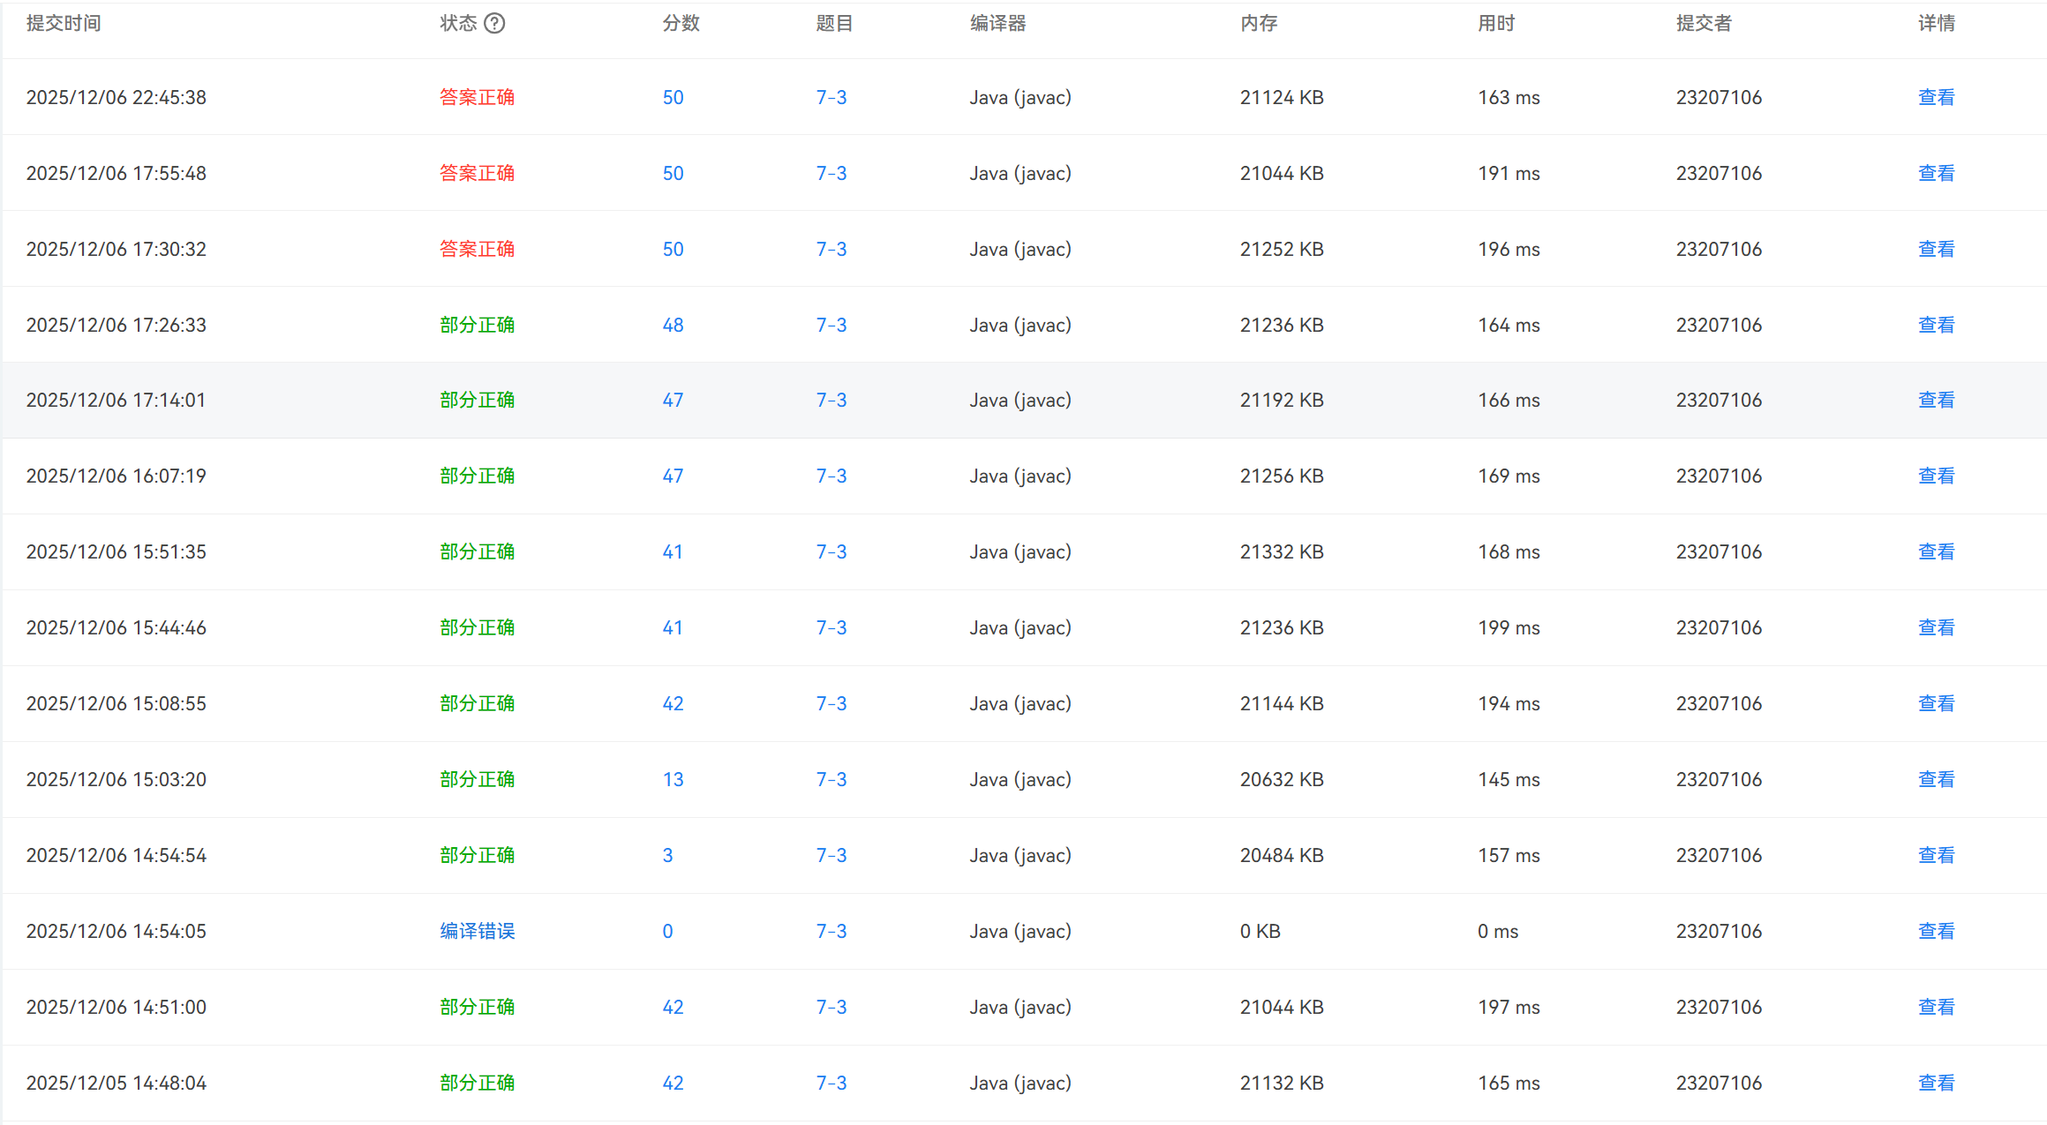Click the 状态 column header label
This screenshot has height=1125, width=2047.
tap(458, 24)
